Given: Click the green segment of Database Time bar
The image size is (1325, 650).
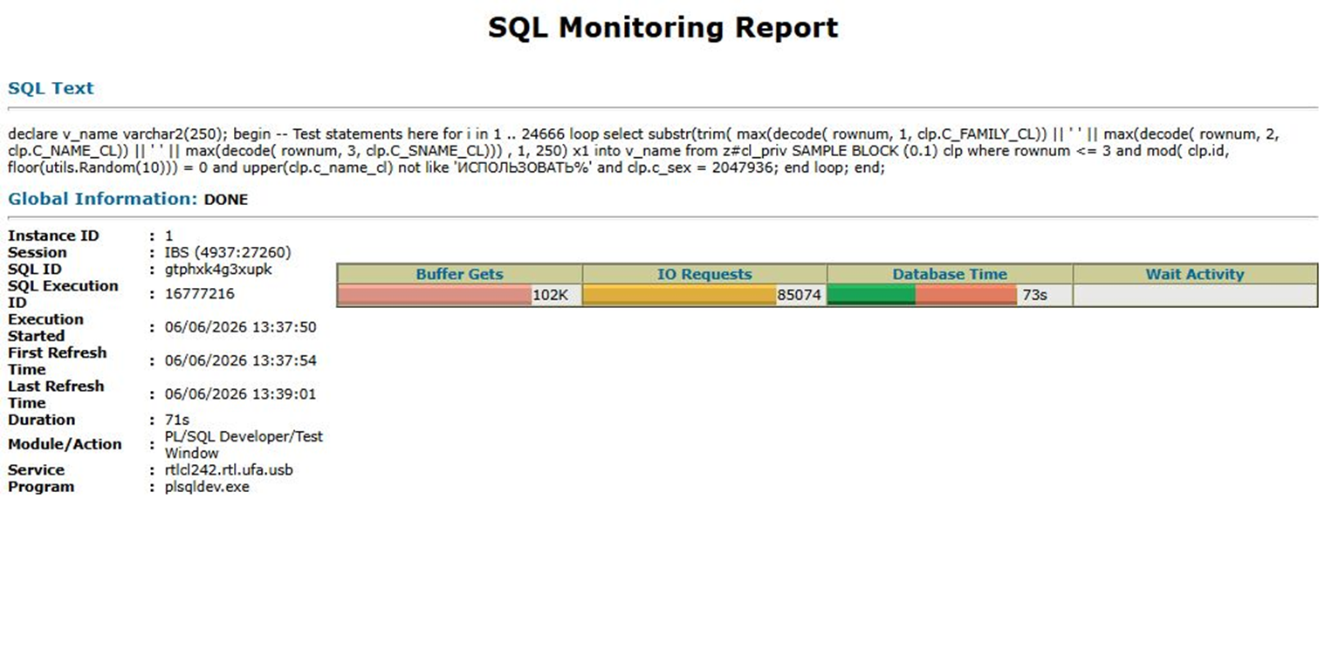Looking at the screenshot, I should [872, 295].
